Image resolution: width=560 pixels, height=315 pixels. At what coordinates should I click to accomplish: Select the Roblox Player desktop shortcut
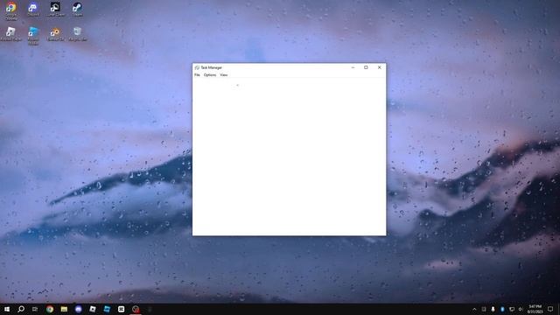point(10,34)
